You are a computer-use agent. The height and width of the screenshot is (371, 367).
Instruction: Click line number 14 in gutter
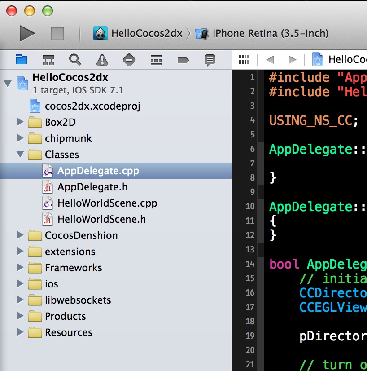[x=250, y=264]
